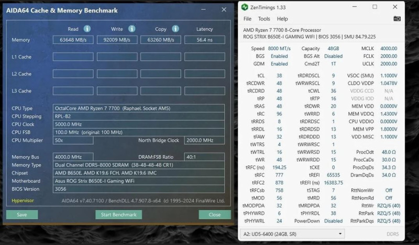Viewport: 419px width, 245px height.
Task: Click the tRFC (ns) value 194.25
Action: [279, 167]
